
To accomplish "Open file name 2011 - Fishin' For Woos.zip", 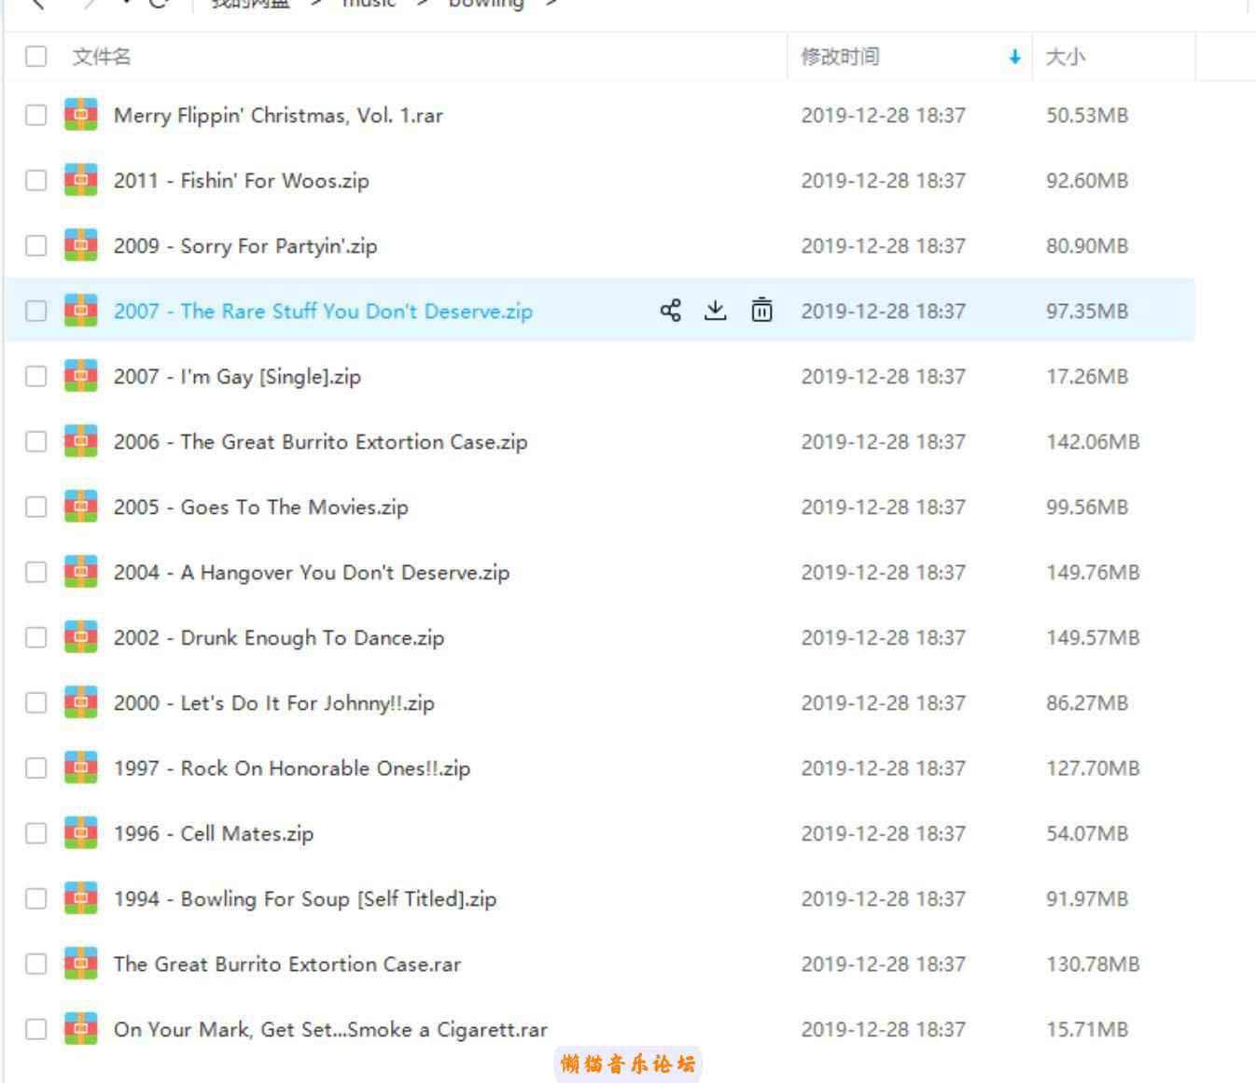I will (x=242, y=181).
